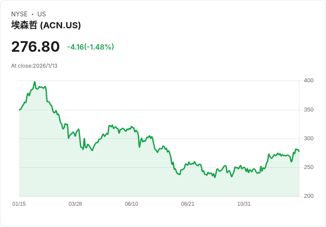Click the 200 y-axis price label

[x=308, y=196]
